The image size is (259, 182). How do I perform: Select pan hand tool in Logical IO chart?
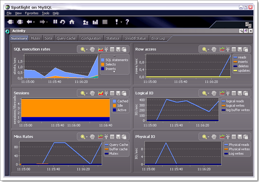[214, 93]
